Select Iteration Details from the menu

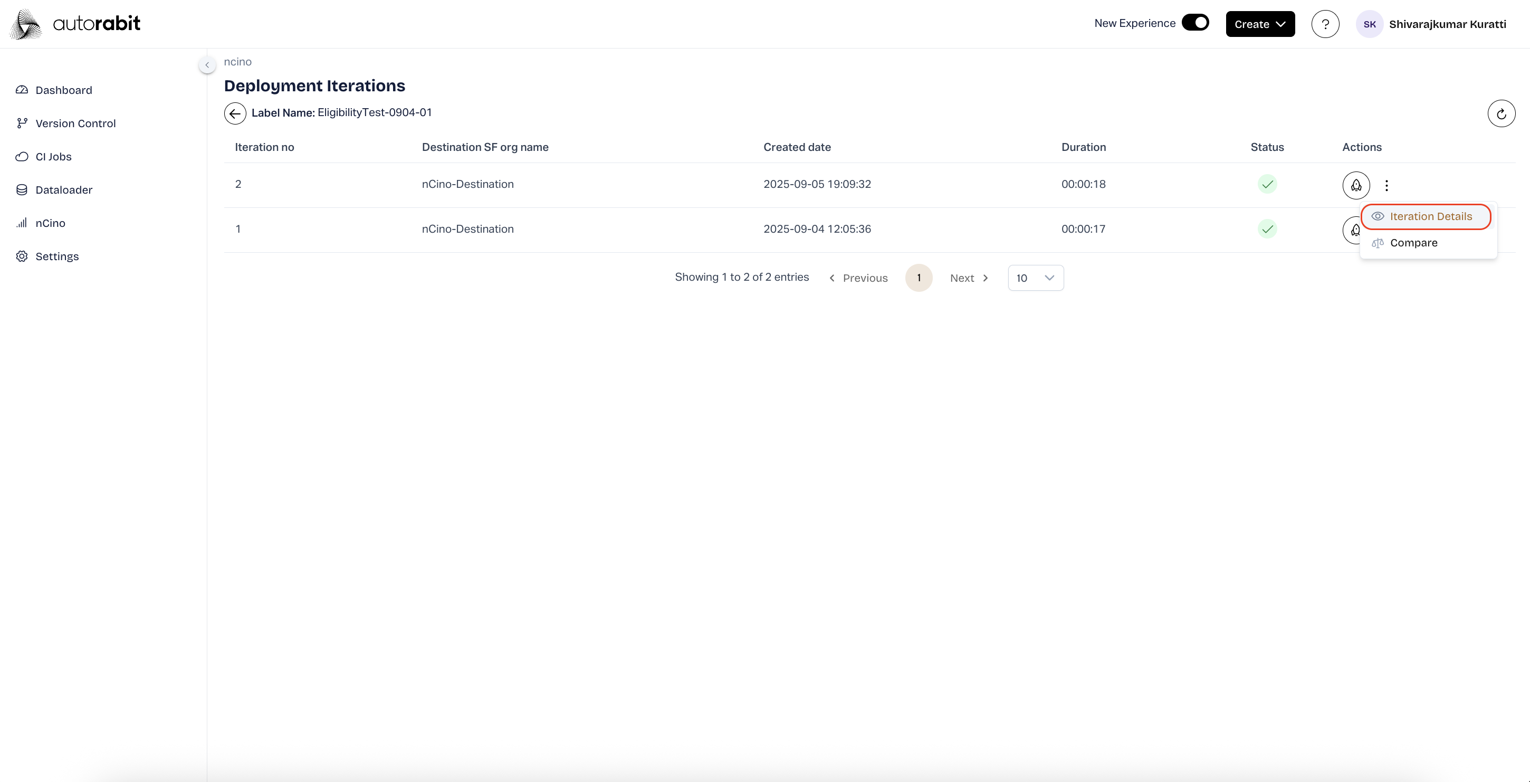coord(1426,216)
